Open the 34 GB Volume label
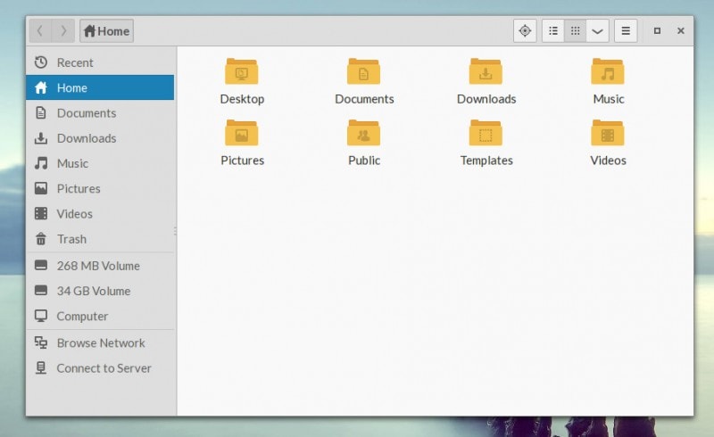The image size is (714, 437). pyautogui.click(x=94, y=291)
